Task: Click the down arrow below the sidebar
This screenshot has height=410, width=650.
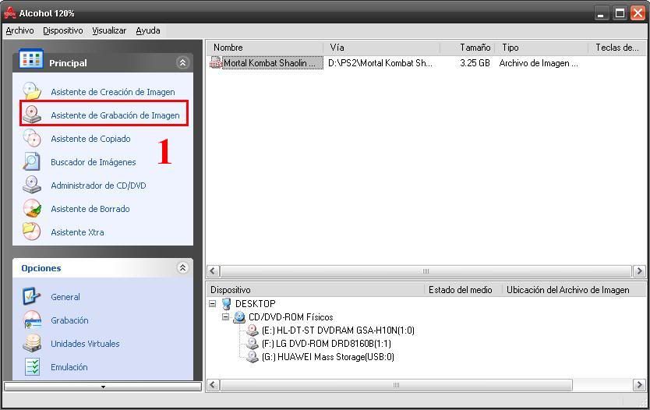Action: [x=103, y=387]
